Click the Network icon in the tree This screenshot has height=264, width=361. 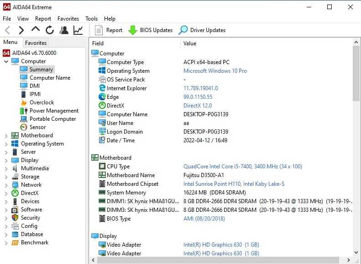tap(15, 185)
